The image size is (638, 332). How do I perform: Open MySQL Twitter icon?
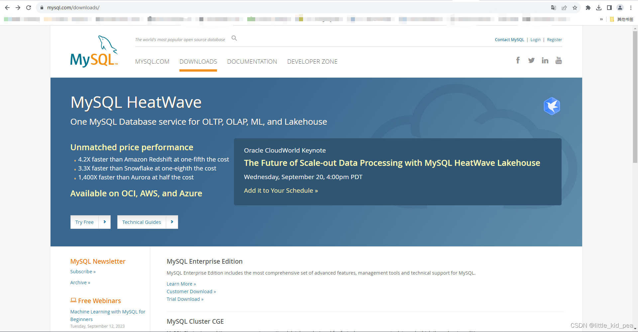click(x=531, y=60)
